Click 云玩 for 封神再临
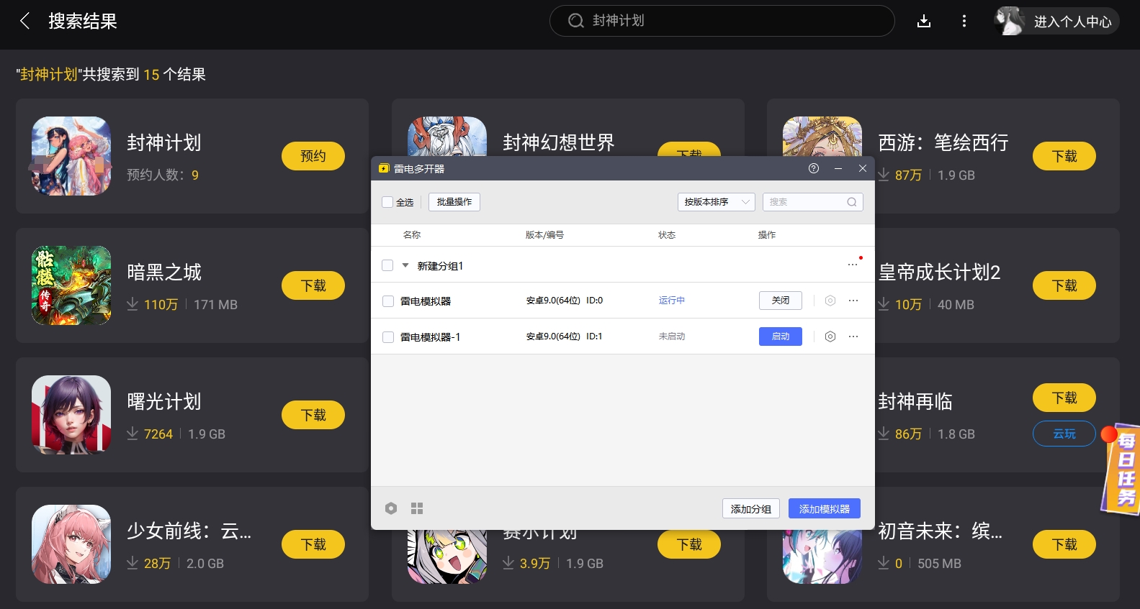The height and width of the screenshot is (609, 1140). click(1064, 434)
